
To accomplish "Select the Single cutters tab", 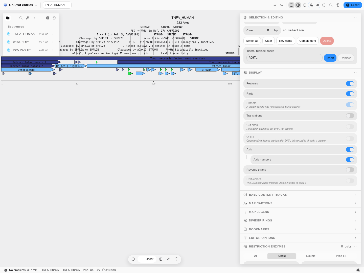I will point(282,256).
